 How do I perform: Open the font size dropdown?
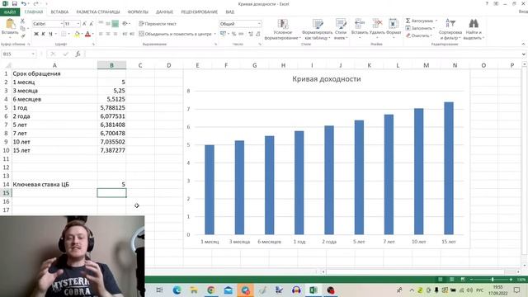(x=78, y=24)
